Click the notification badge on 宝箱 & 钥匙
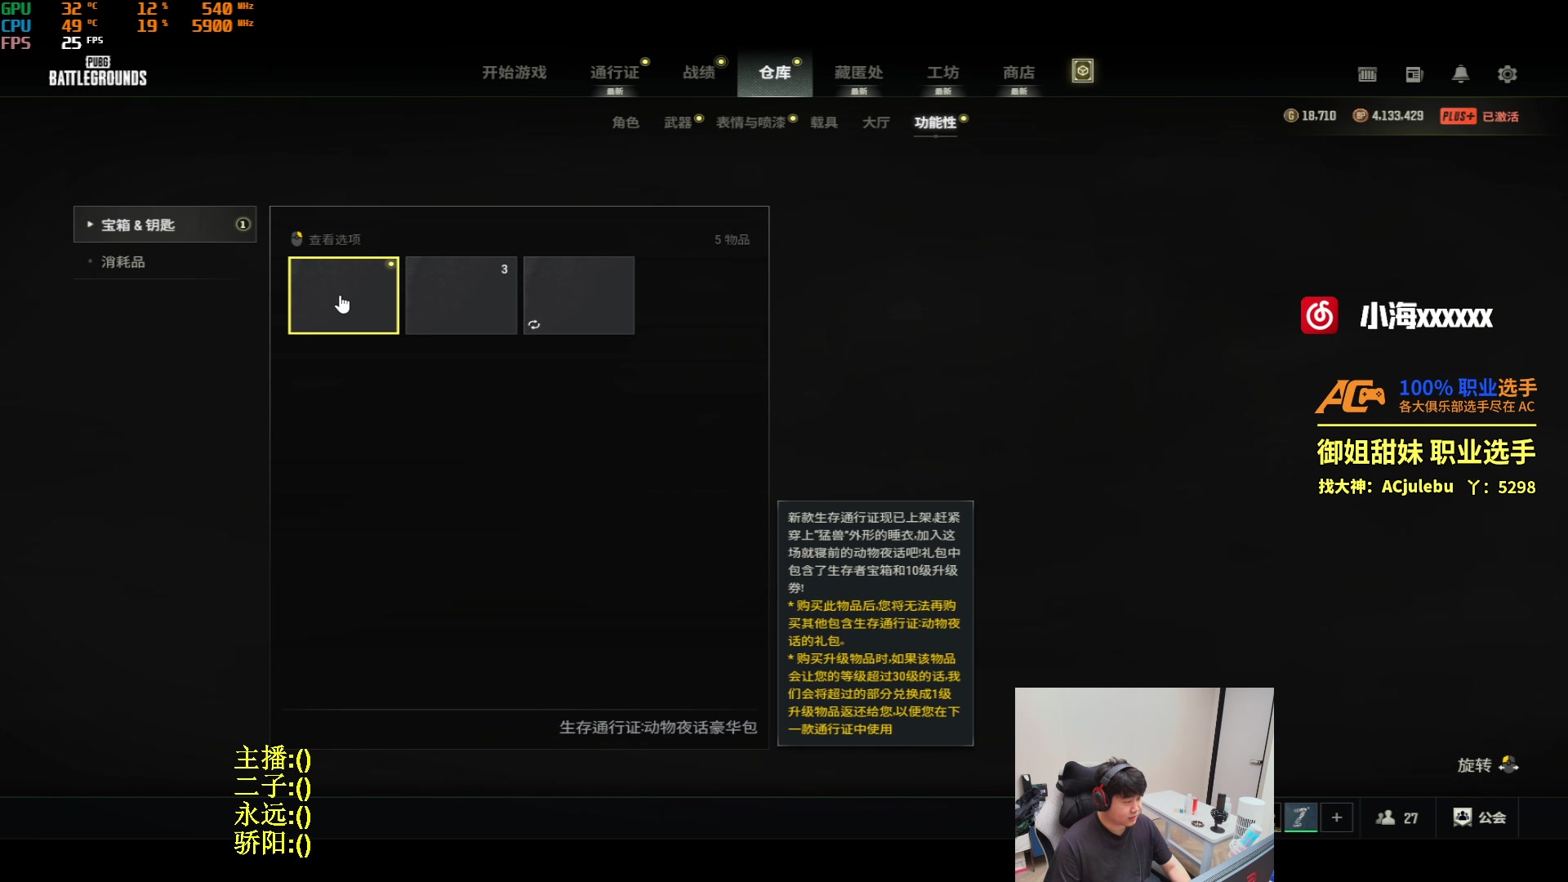 [x=243, y=225]
